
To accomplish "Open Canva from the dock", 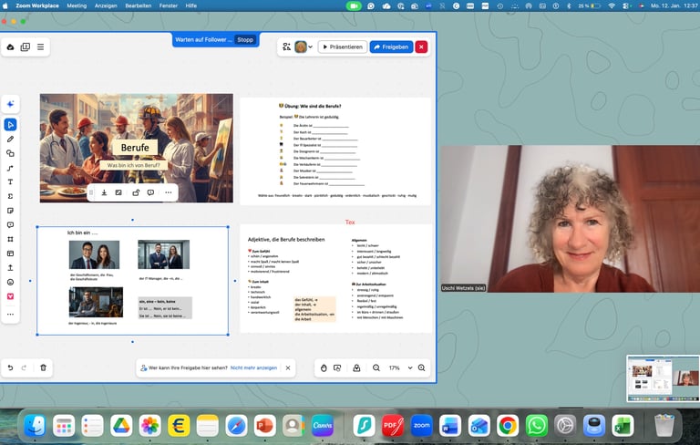I will pyautogui.click(x=323, y=426).
